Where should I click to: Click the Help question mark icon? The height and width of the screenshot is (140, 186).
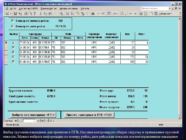tap(122, 14)
